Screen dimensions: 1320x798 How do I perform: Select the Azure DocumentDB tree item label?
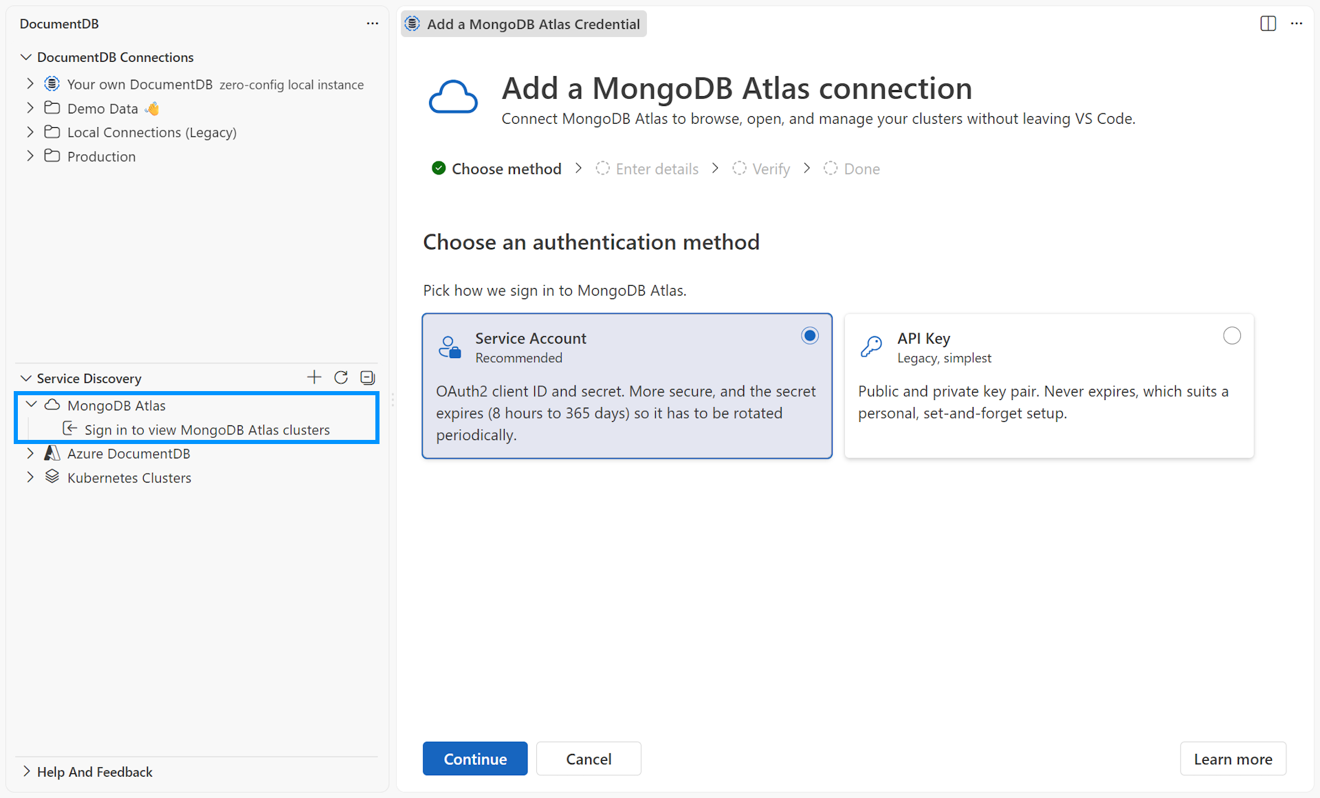click(129, 454)
